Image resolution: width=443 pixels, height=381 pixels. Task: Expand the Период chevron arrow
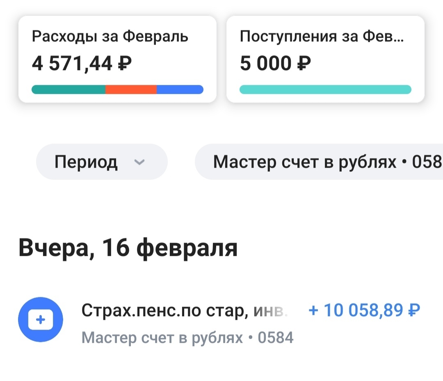point(139,162)
